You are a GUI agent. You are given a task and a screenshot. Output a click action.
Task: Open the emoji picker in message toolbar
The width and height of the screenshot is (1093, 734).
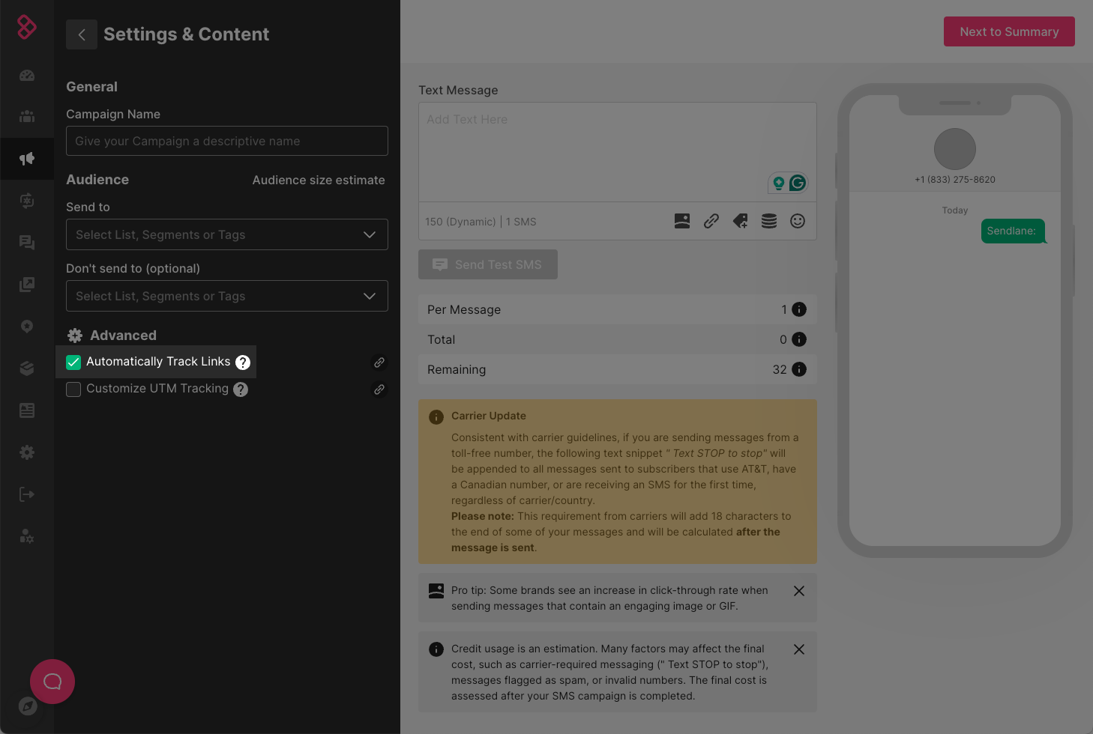click(x=798, y=221)
